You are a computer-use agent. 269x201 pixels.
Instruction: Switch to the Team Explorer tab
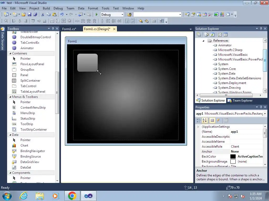point(240,100)
